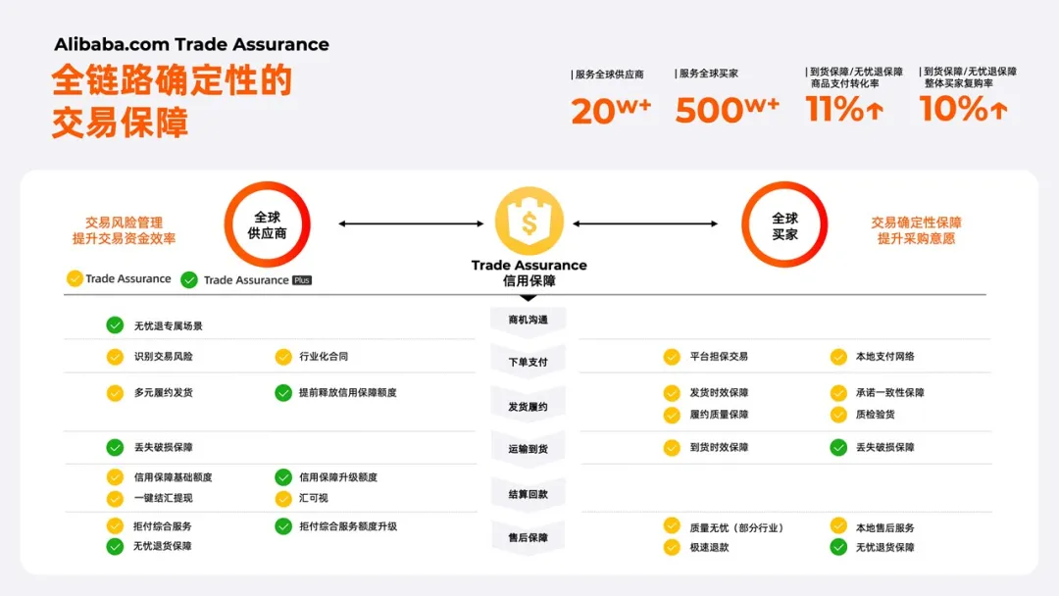Click the 识别交易风险 text

click(164, 357)
